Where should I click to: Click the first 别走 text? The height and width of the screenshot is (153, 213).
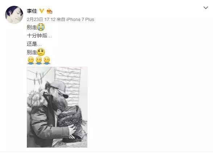[32, 27]
